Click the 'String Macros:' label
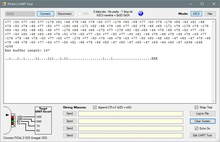 [x=75, y=107]
